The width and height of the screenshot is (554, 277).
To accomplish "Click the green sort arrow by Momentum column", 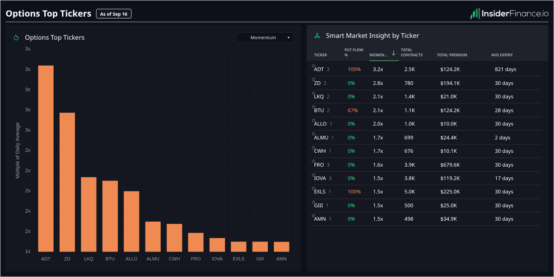I will point(393,53).
